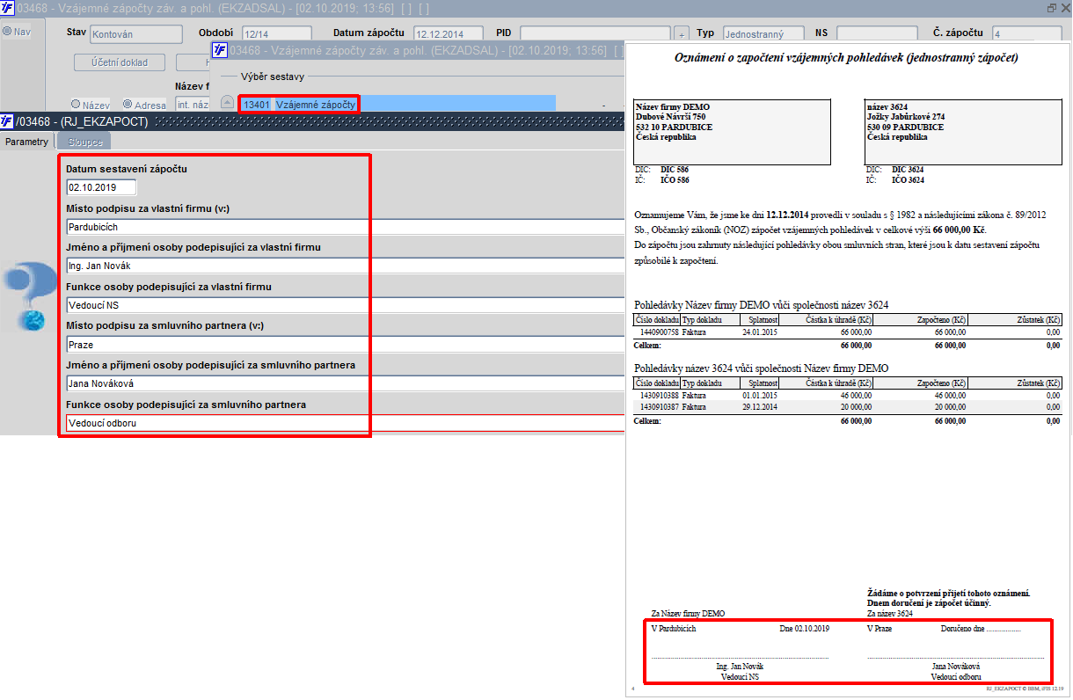Click the field containing Vedoucí odboru

tap(346, 423)
